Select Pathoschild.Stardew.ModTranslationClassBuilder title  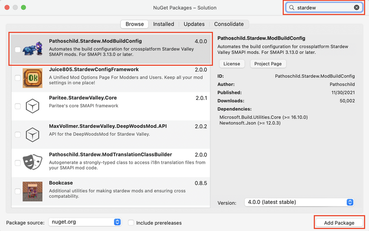coord(110,155)
